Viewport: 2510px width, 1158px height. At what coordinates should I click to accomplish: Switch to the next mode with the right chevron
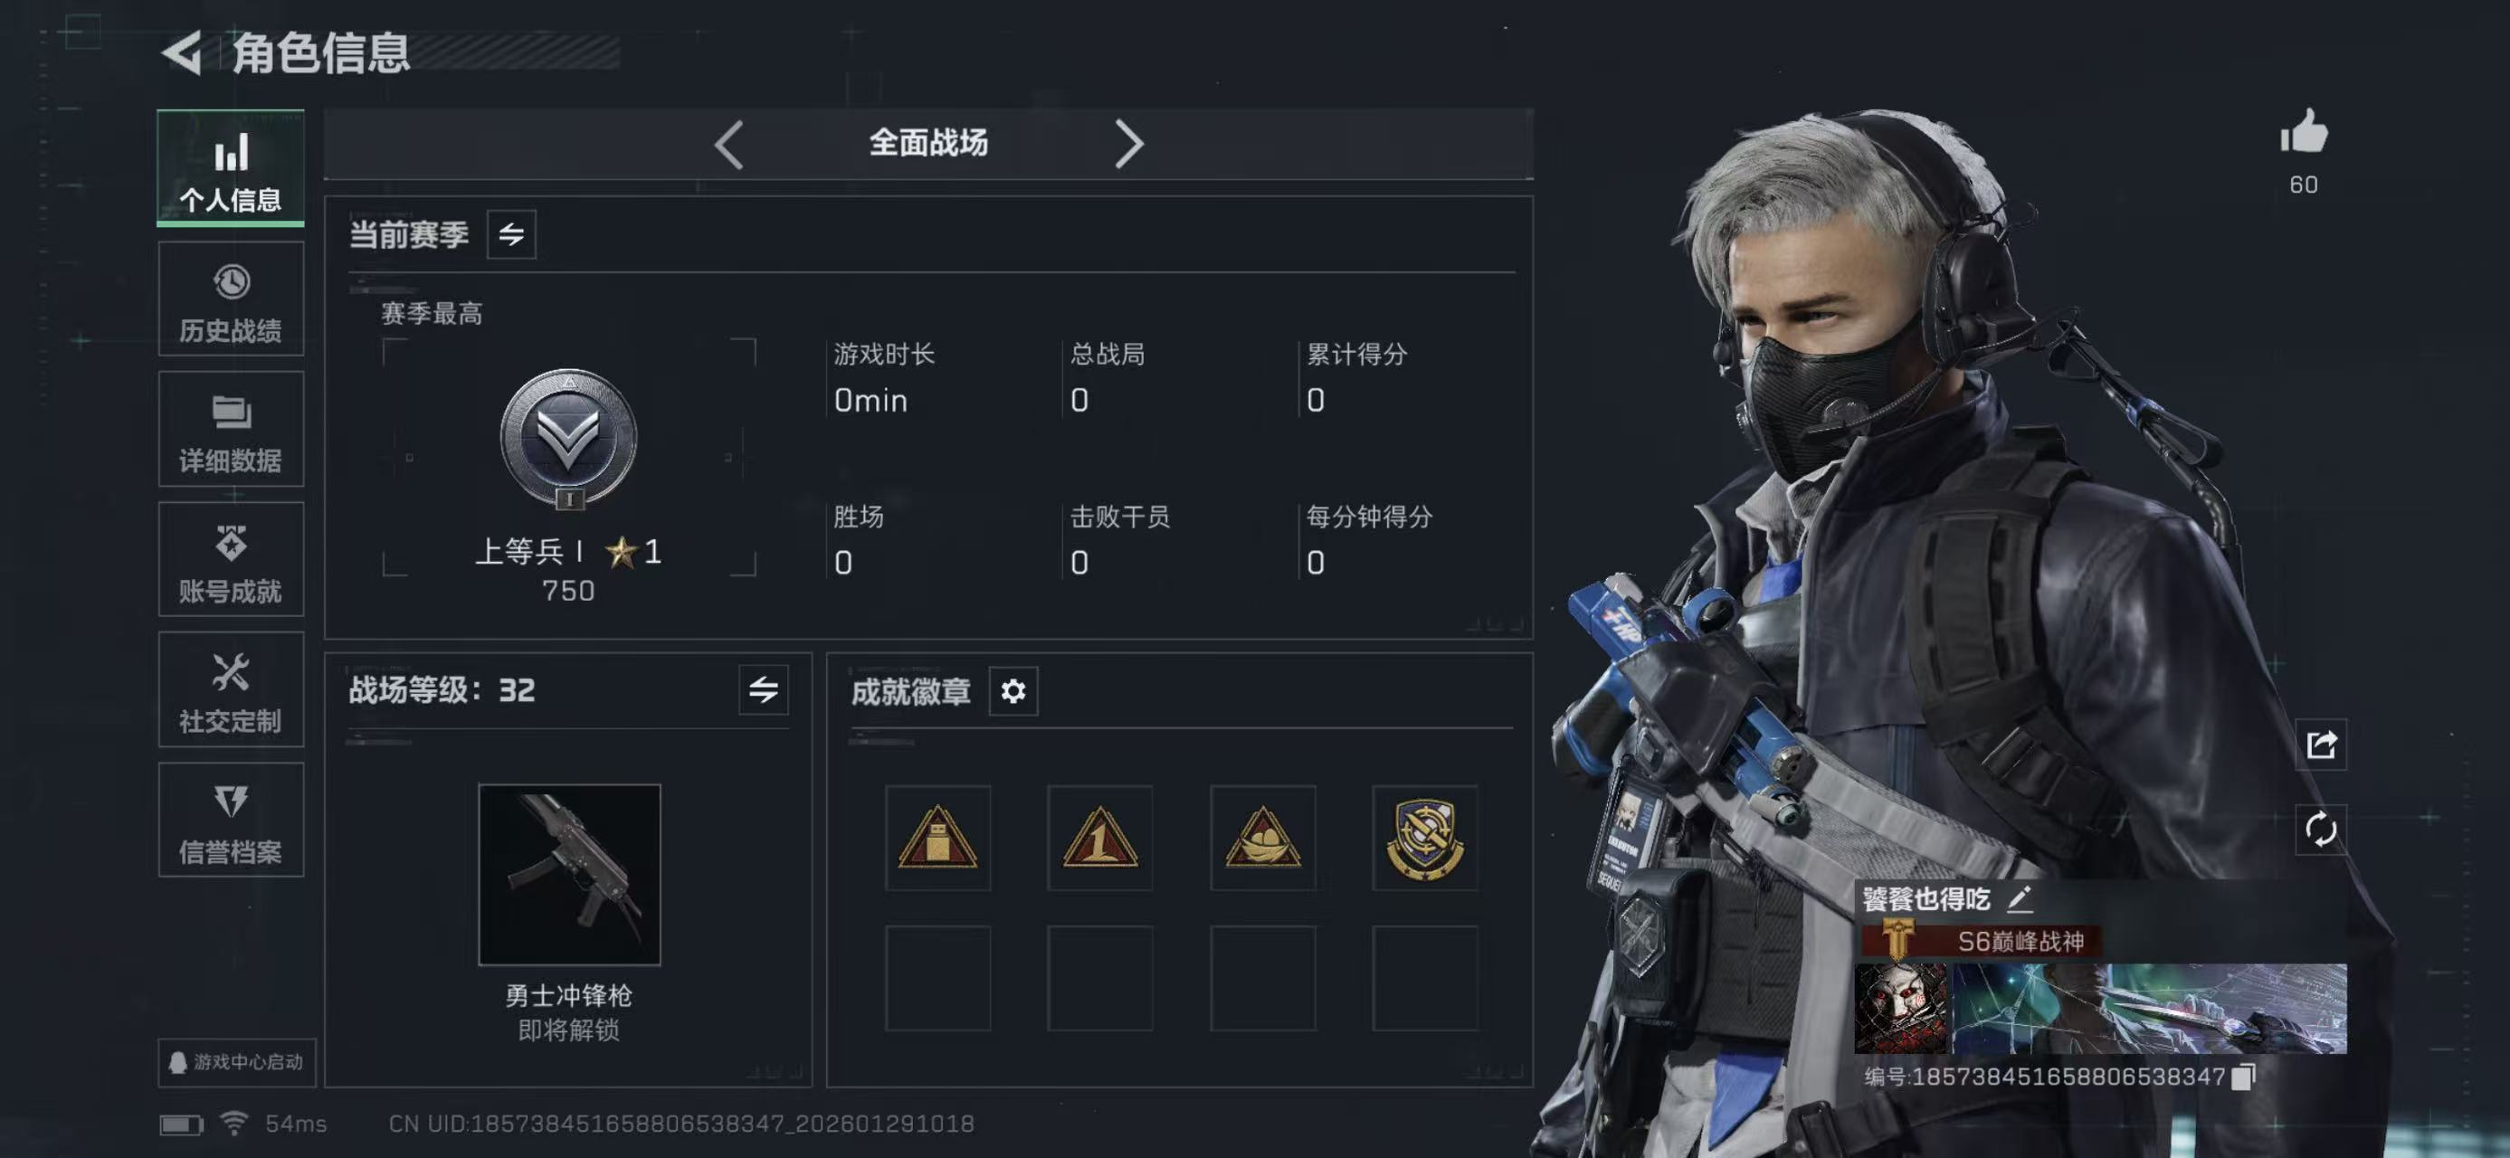pos(1128,144)
